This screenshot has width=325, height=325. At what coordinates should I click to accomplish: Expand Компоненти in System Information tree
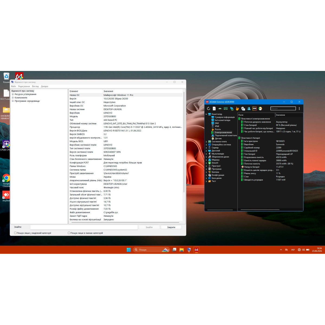click(13, 97)
